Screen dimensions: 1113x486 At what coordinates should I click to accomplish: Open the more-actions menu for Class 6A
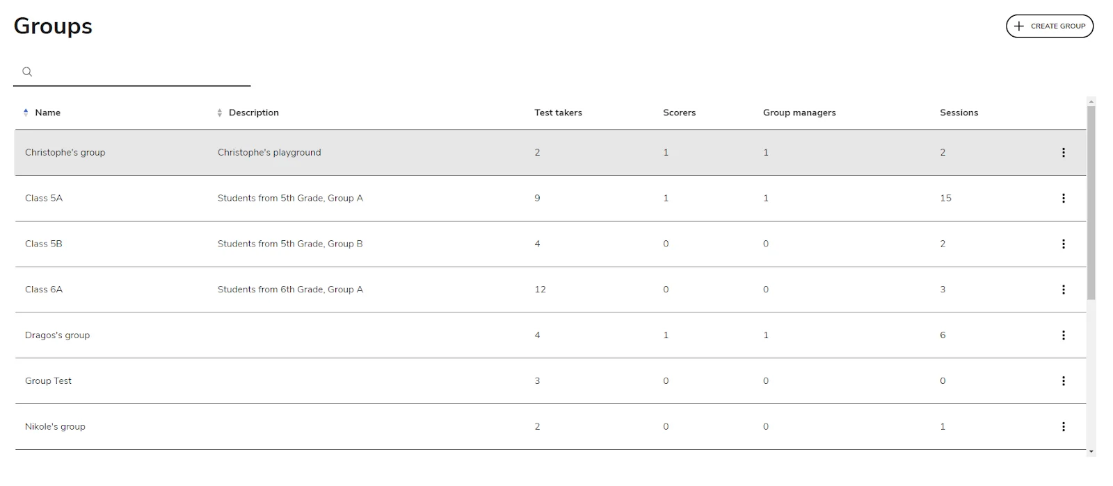click(x=1063, y=290)
